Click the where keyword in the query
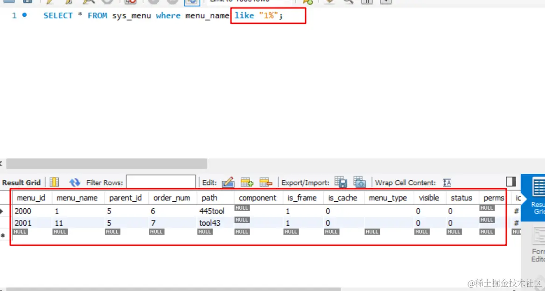The image size is (545, 291). [x=168, y=16]
